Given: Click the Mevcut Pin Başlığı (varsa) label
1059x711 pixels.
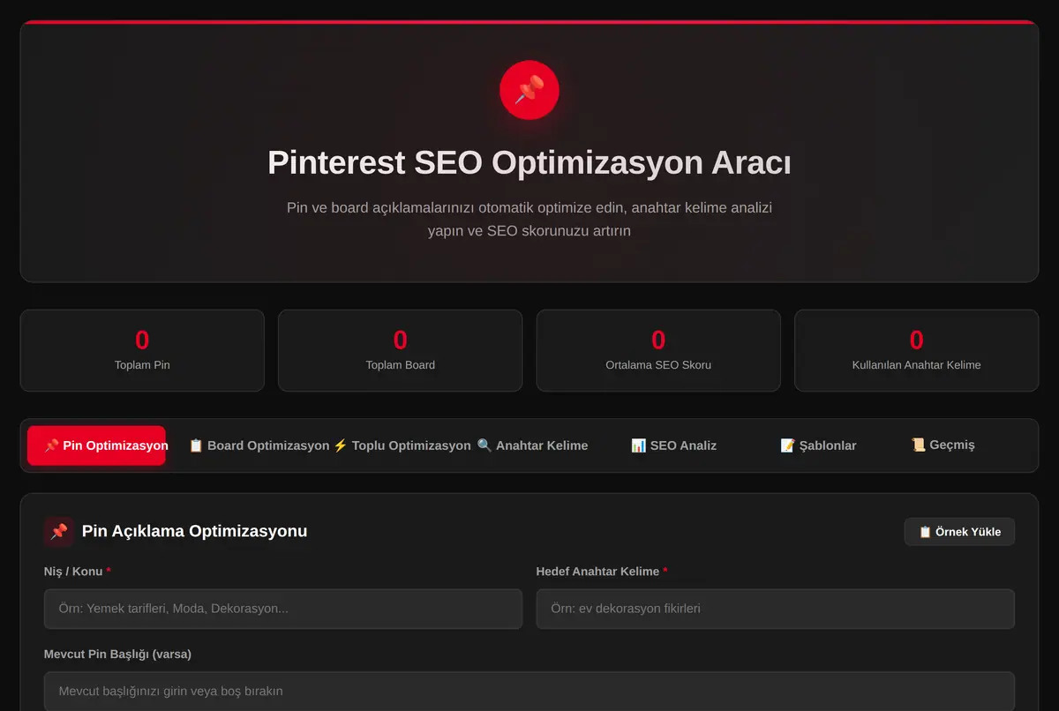Looking at the screenshot, I should (x=117, y=655).
